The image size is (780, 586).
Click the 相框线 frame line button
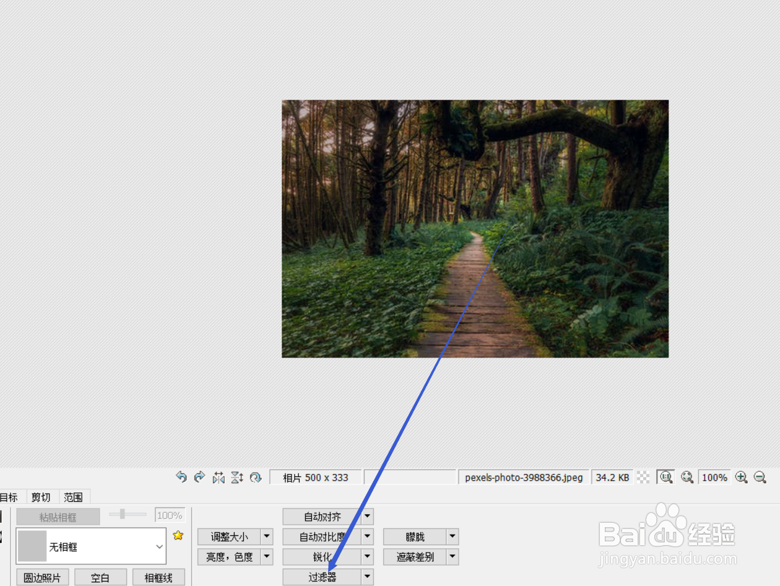click(158, 577)
